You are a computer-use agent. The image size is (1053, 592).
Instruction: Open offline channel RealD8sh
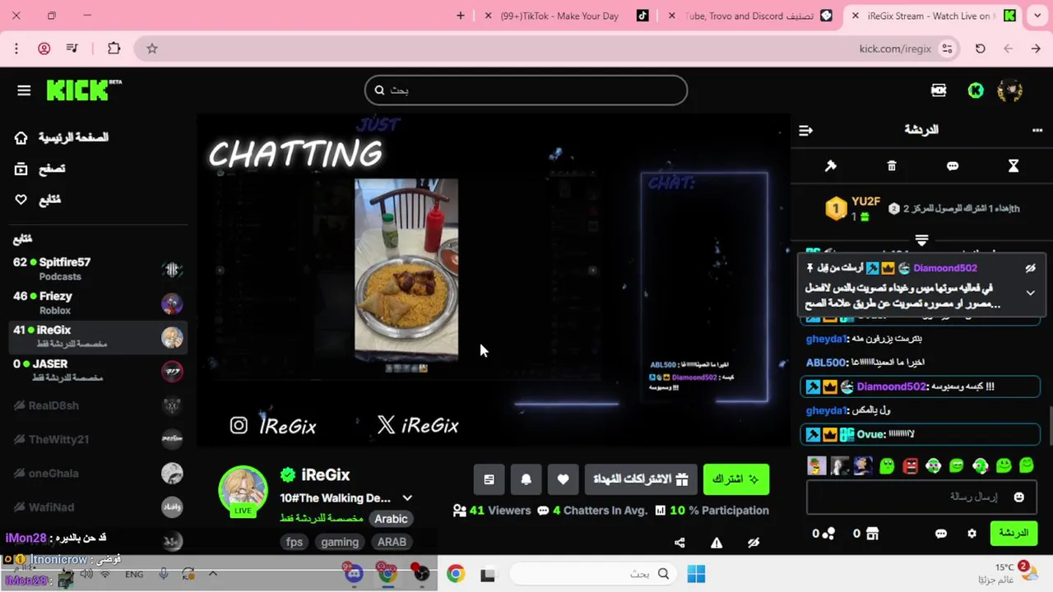click(97, 405)
